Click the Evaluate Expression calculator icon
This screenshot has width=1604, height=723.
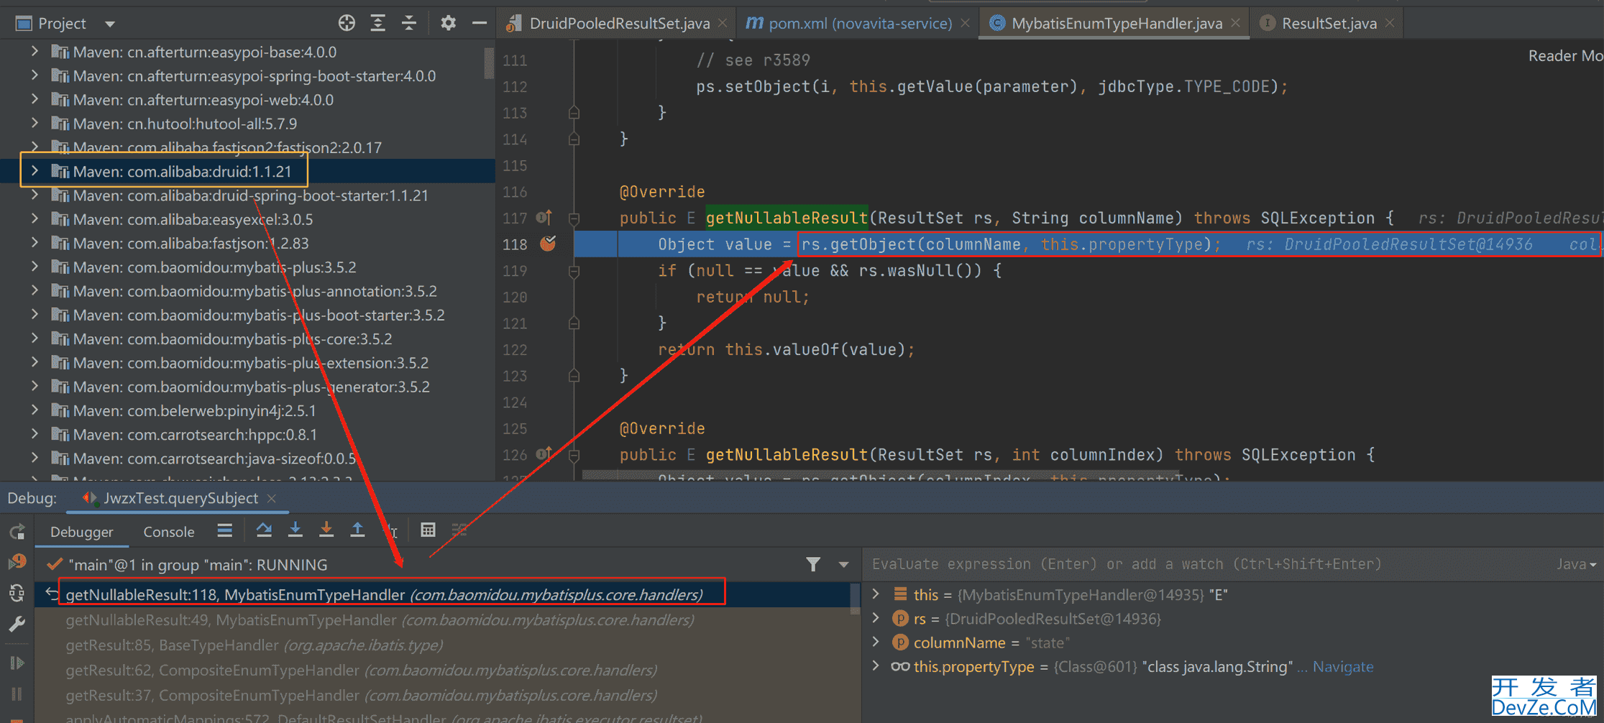[428, 530]
